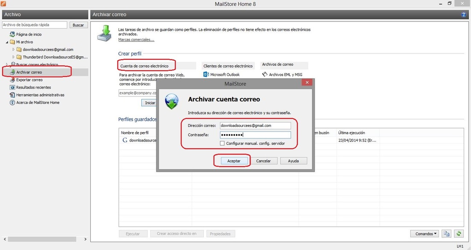
Task: Click the Dirección correo field in dialog
Action: [255, 126]
